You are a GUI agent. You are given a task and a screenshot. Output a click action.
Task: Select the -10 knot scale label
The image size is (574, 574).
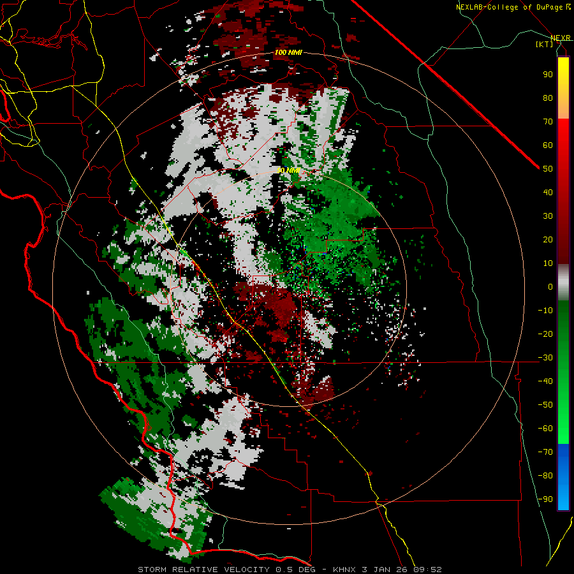[545, 311]
